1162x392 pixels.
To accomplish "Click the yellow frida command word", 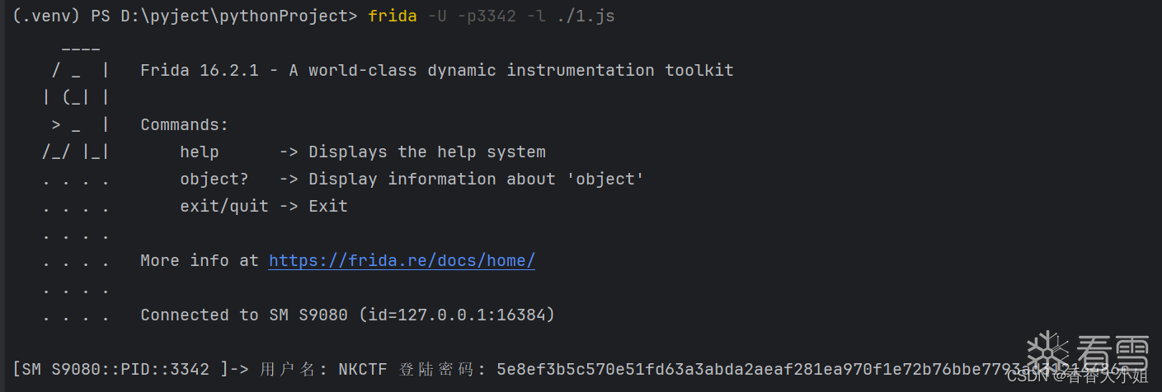I will [393, 16].
